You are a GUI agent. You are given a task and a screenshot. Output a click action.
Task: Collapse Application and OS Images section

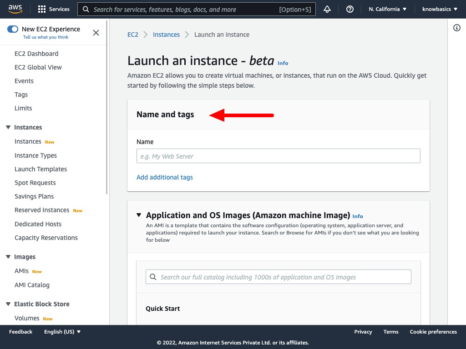point(139,215)
